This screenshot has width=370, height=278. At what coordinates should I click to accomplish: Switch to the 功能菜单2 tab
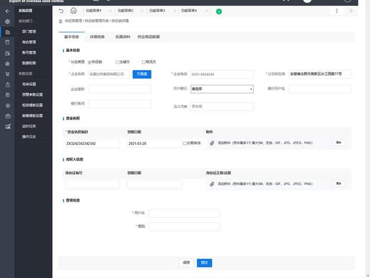point(125,11)
